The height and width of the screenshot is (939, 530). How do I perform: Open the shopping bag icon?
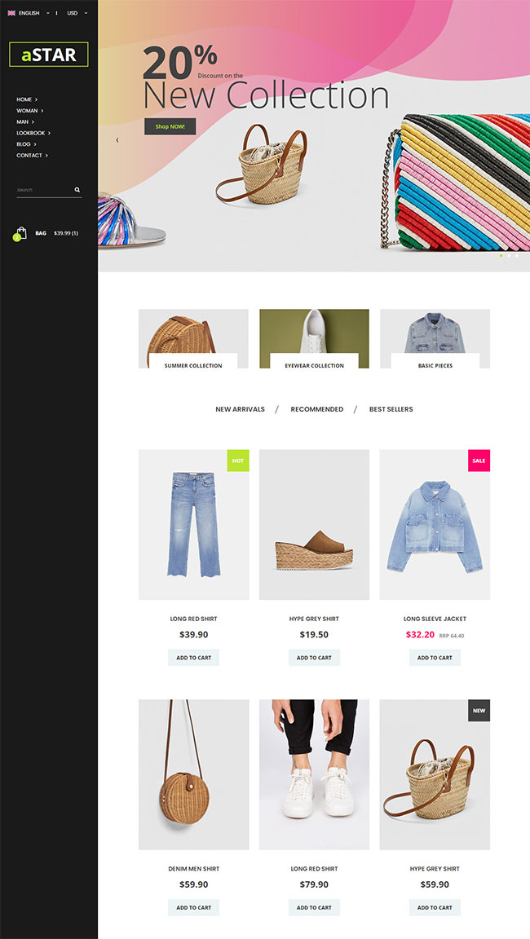(x=21, y=234)
